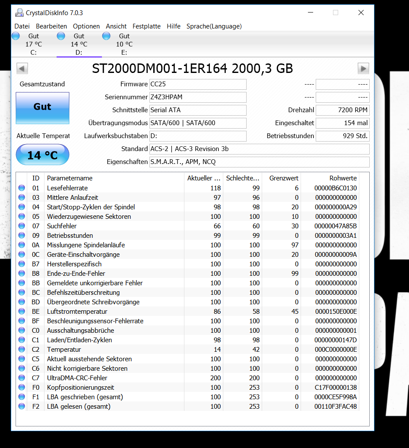Click status icon of Lesefehlerrate row
Viewport: 409px width, 448px height.
pyautogui.click(x=22, y=188)
